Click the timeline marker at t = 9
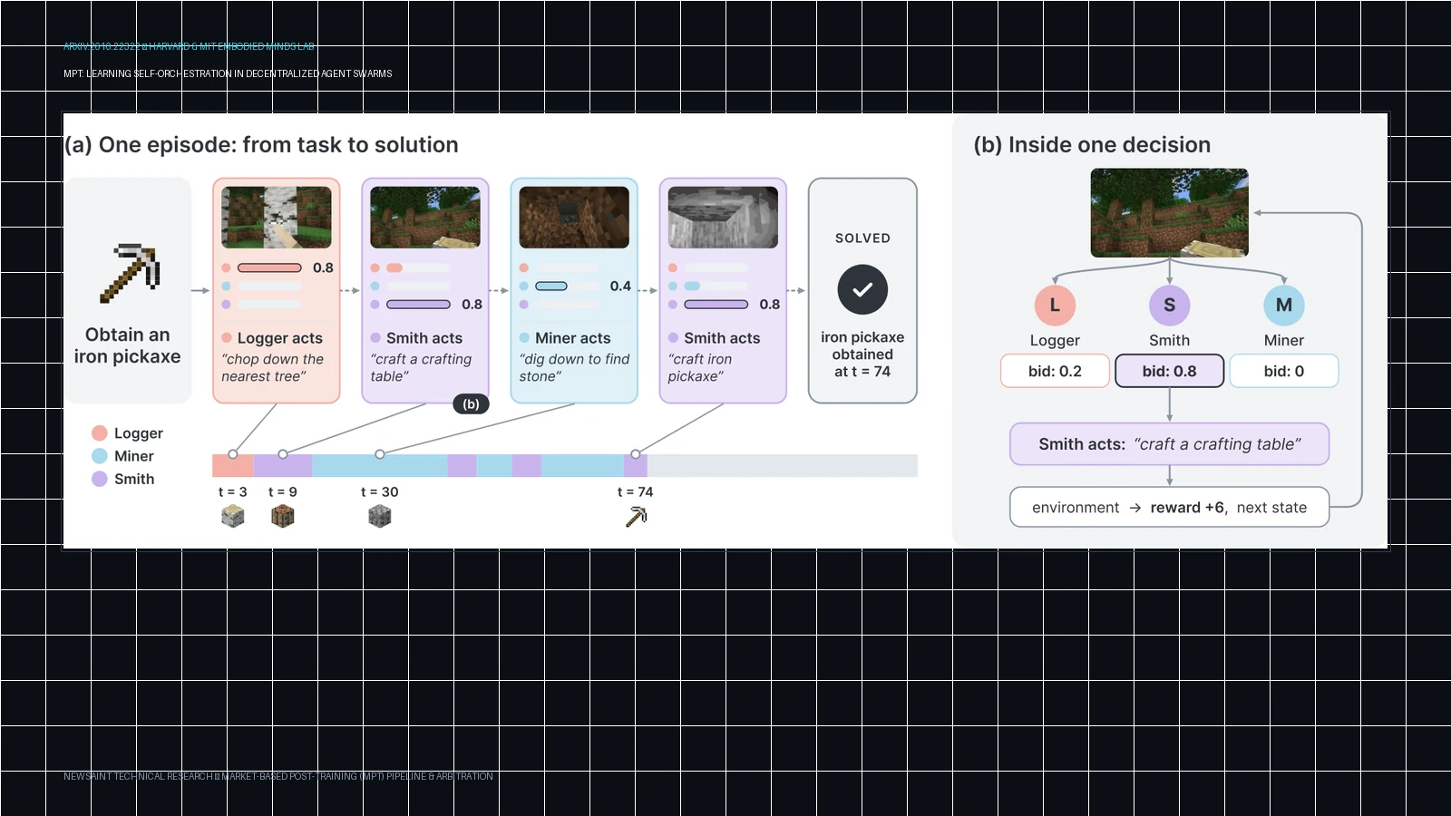 (x=283, y=454)
